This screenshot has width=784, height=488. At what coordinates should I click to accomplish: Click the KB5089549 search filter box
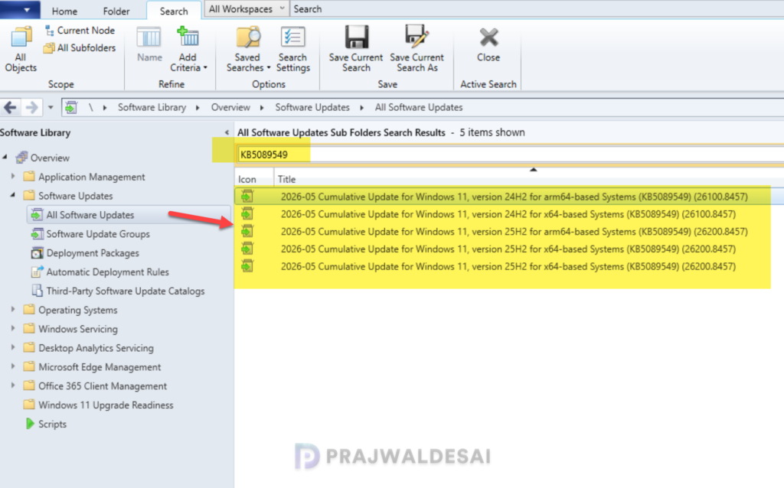pos(510,155)
